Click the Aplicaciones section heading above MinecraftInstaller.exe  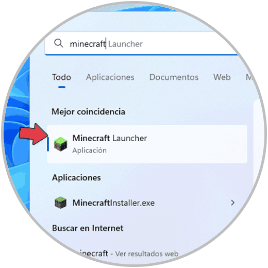click(76, 178)
